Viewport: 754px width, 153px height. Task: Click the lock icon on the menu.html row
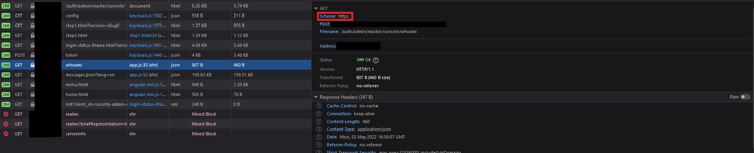coord(32,85)
